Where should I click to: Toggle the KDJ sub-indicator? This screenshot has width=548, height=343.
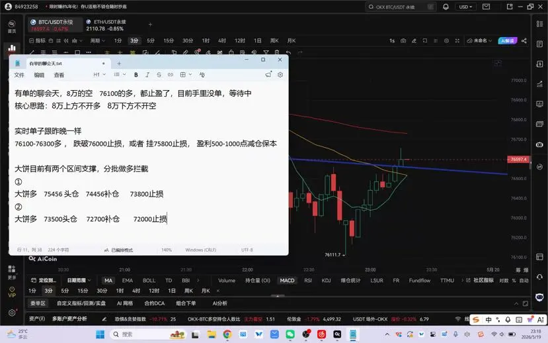(x=326, y=280)
